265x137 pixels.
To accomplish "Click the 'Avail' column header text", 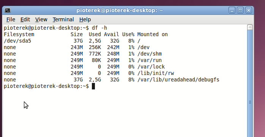I will (x=112, y=34).
